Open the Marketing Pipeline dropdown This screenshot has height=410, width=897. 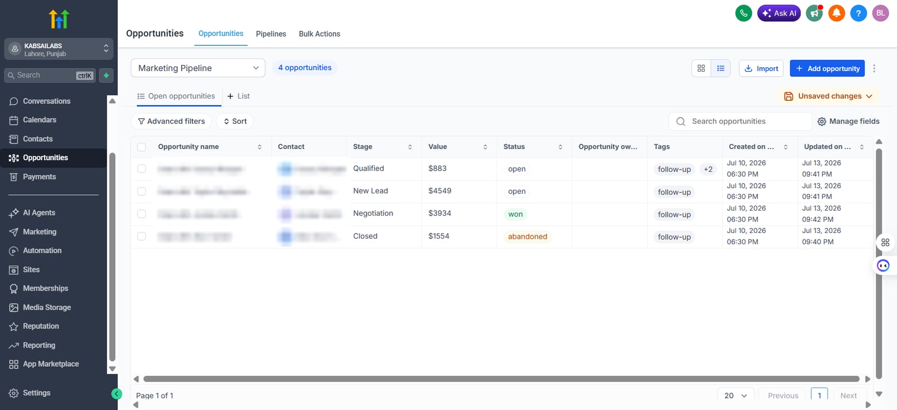tap(198, 68)
